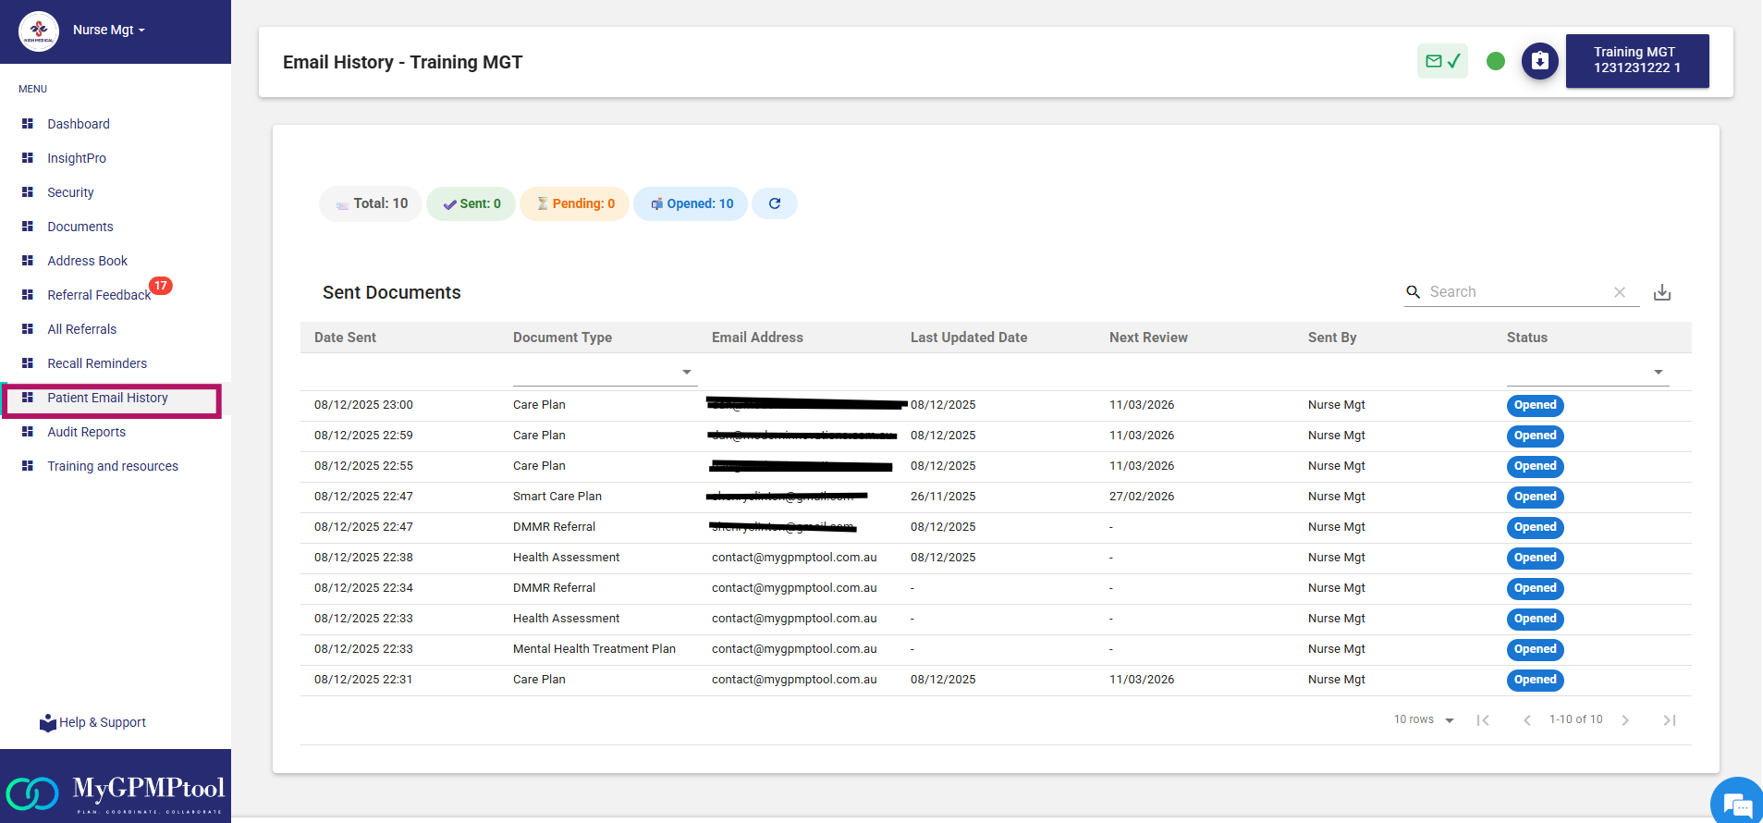Clear the search field with X icon
The height and width of the screenshot is (823, 1763).
tap(1619, 292)
